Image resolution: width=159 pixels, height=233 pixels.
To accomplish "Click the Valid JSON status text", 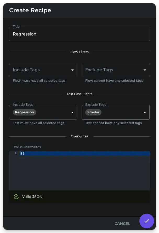I will pyautogui.click(x=32, y=197).
